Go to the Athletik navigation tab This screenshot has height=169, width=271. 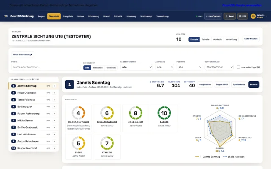pos(118,16)
